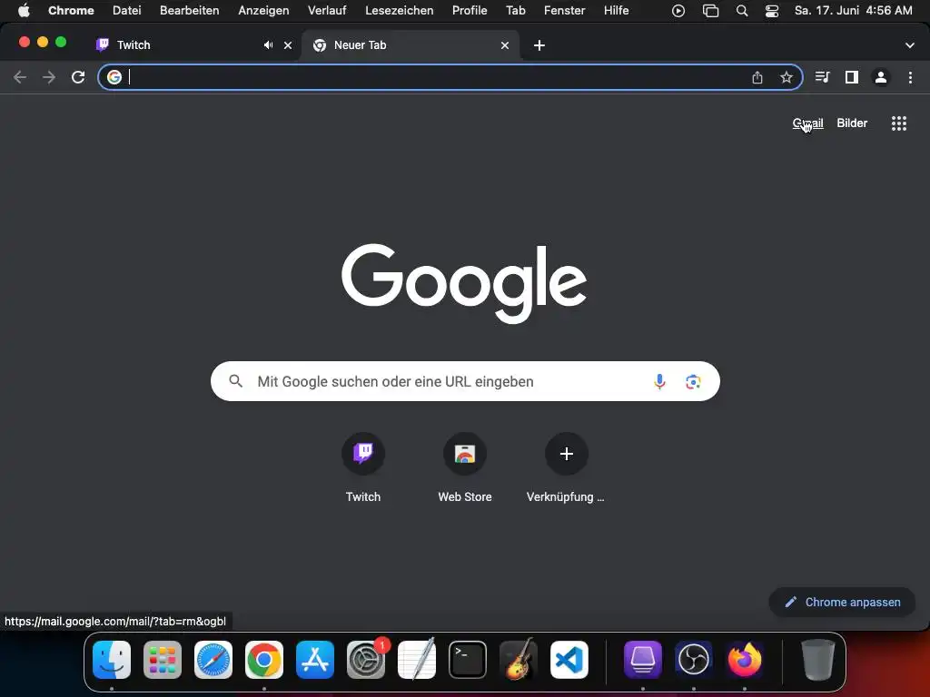This screenshot has height=697, width=930.
Task: Click the screen mirroring icon in menu bar
Action: click(710, 11)
